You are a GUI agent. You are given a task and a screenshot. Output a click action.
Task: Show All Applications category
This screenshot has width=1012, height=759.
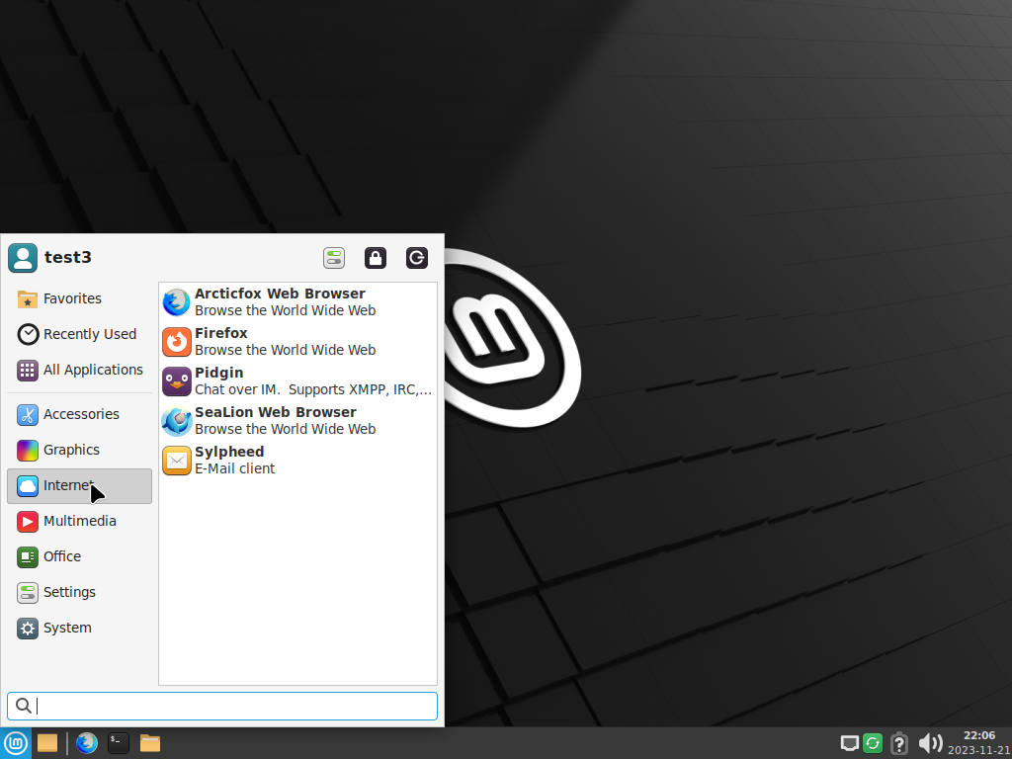click(79, 370)
